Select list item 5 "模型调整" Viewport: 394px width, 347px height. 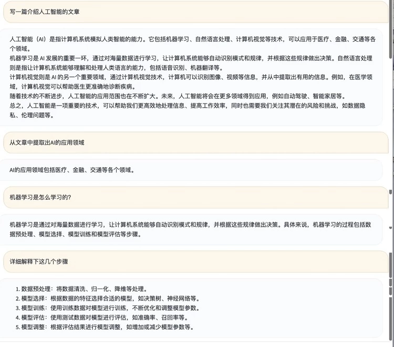click(x=105, y=327)
